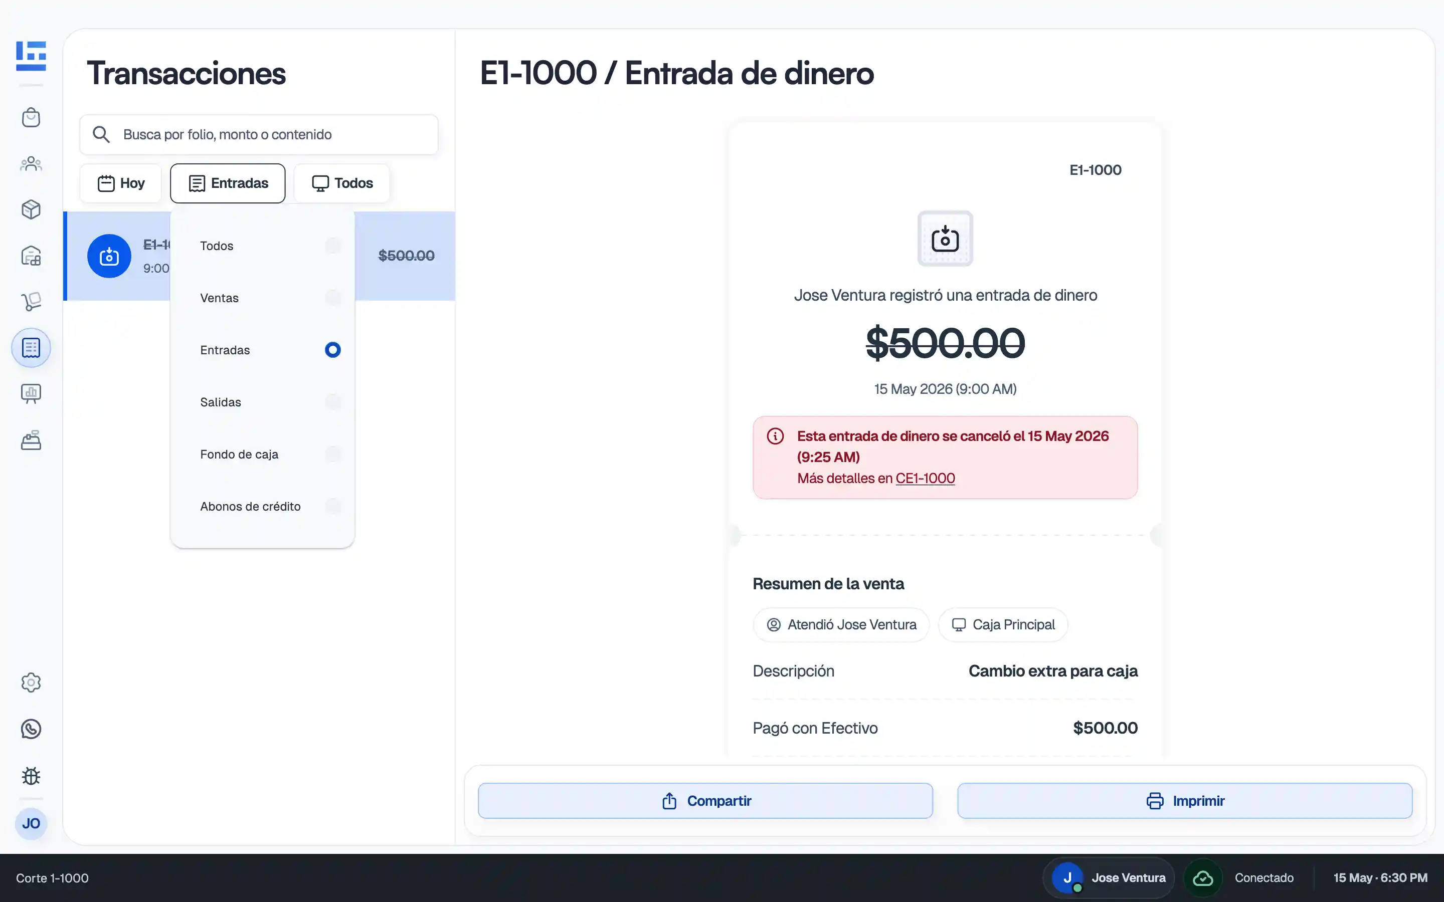Open the Hoy date filter dropdown
Image resolution: width=1444 pixels, height=902 pixels.
pyautogui.click(x=120, y=183)
